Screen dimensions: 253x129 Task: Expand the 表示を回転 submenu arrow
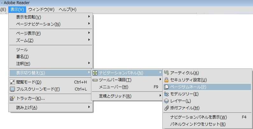pyautogui.click(x=89, y=17)
